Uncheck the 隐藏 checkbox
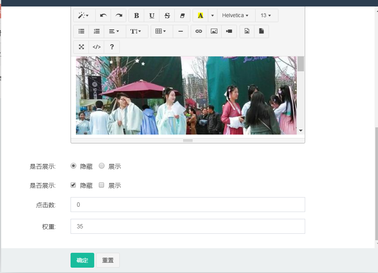The height and width of the screenshot is (273, 378). click(72, 185)
